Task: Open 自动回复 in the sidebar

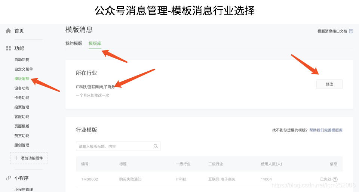Action: coord(22,60)
